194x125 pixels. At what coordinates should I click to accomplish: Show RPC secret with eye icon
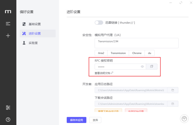[142, 67]
